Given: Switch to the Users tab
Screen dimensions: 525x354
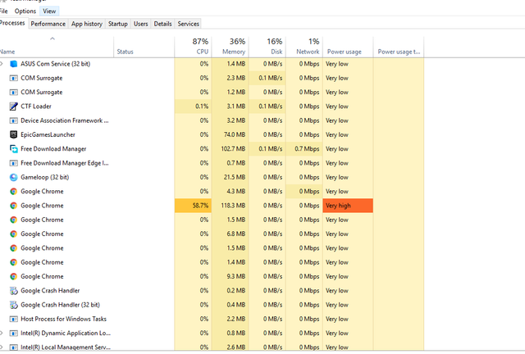Looking at the screenshot, I should pyautogui.click(x=140, y=24).
